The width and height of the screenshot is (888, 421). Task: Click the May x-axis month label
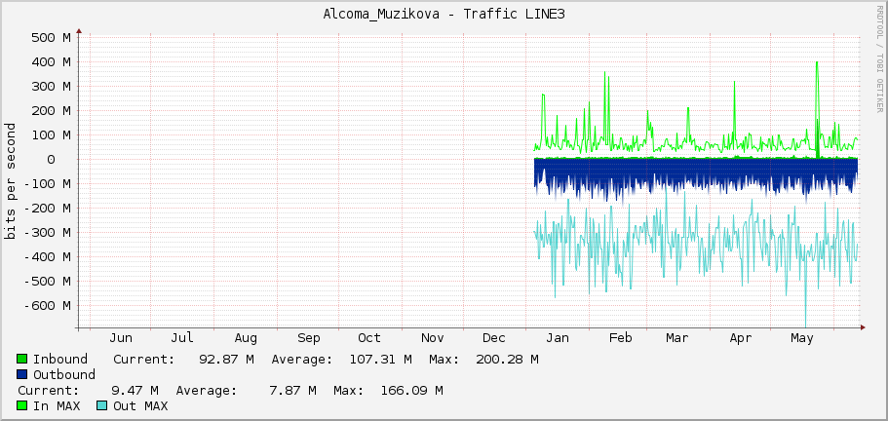pyautogui.click(x=801, y=338)
